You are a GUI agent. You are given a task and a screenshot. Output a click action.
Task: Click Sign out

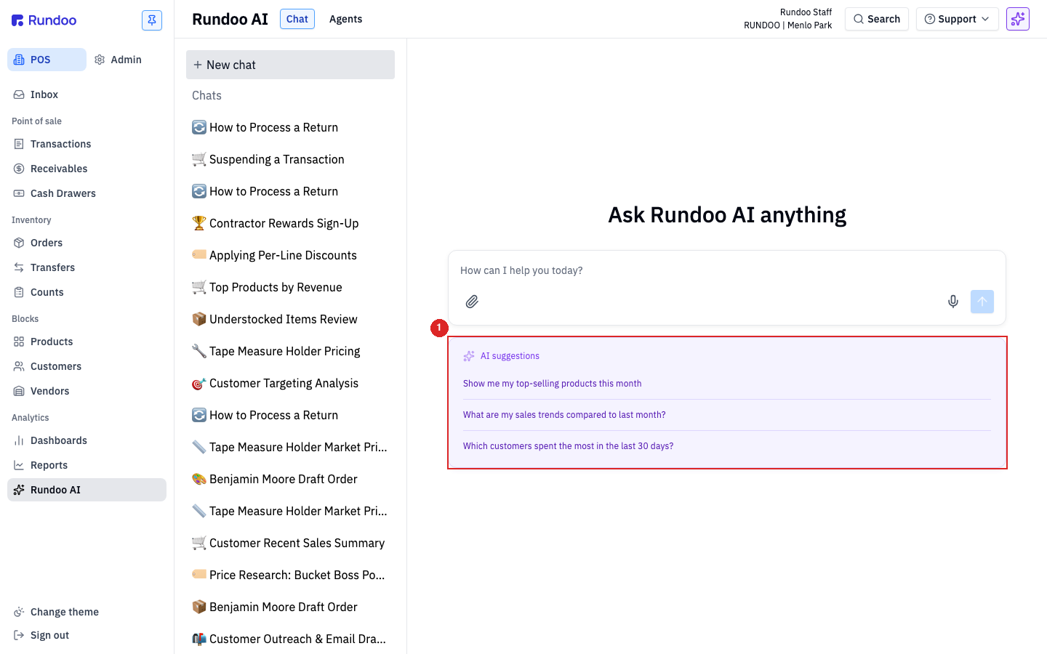[87, 635]
